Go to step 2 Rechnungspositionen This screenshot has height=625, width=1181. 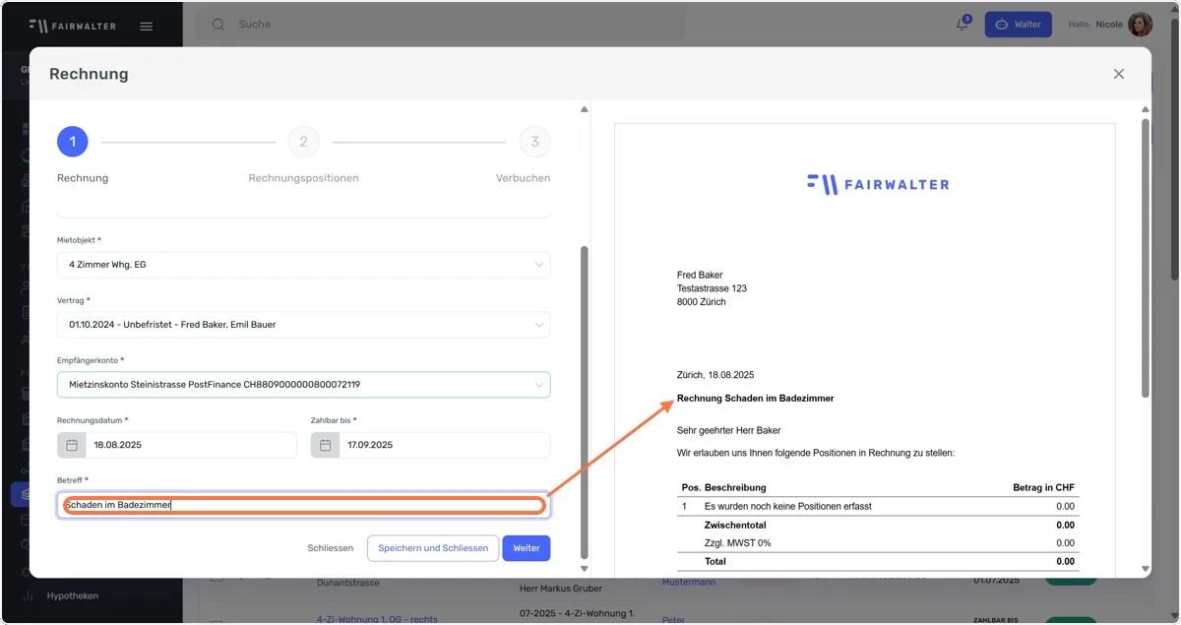pyautogui.click(x=303, y=142)
